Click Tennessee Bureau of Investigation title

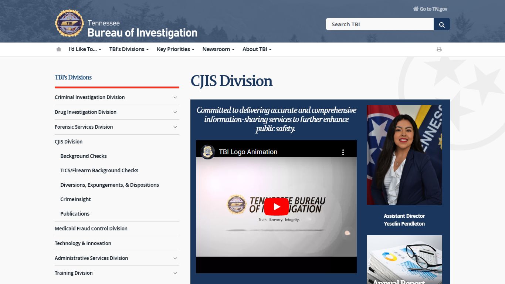142,29
